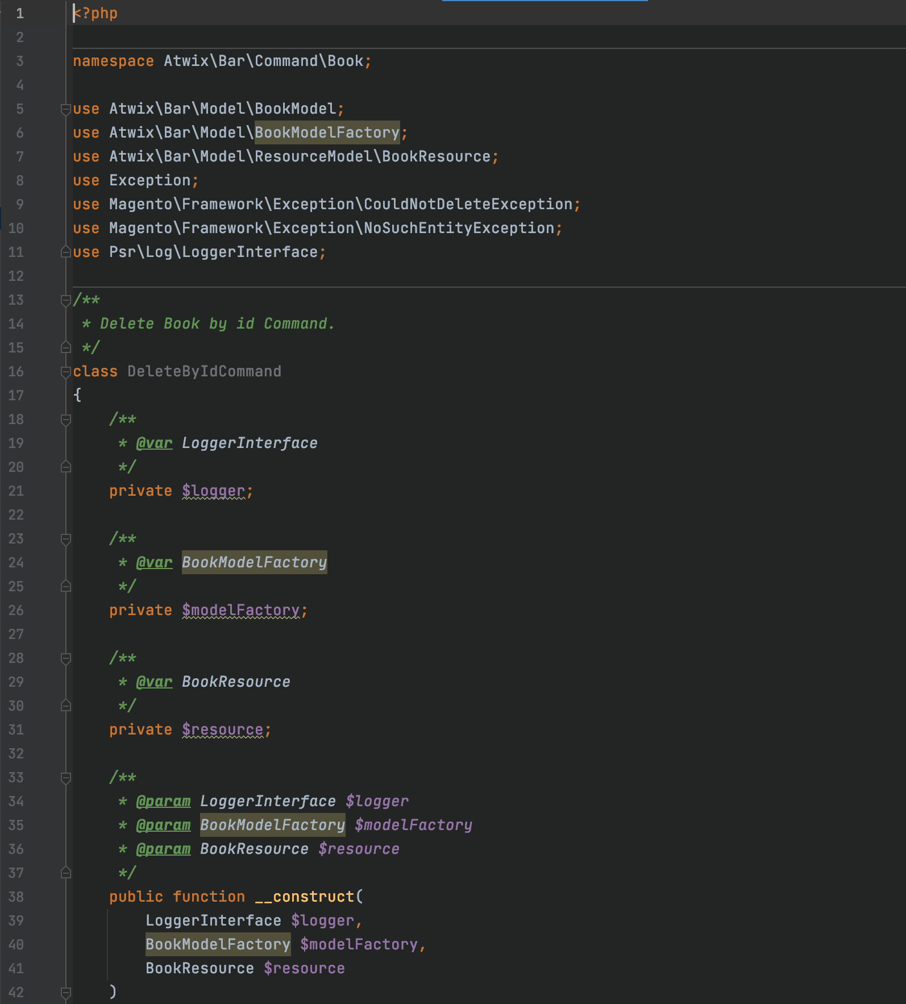Click BookResource in the @var docblock
This screenshot has height=1004, width=906.
click(236, 682)
